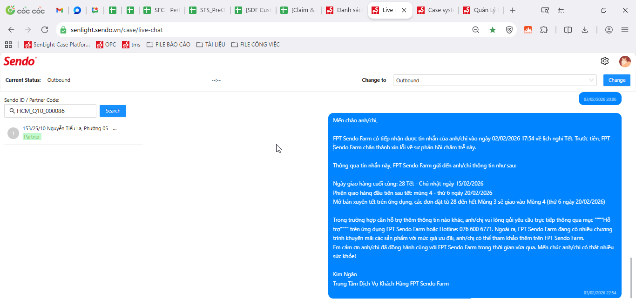Open the [Claim & spreadsheet tab

pos(298,10)
